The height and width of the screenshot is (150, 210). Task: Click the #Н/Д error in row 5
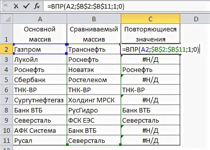pos(150,80)
